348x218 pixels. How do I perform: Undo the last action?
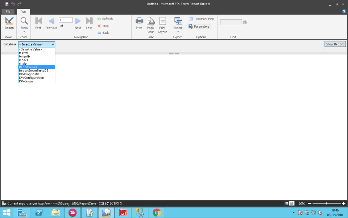13,4
